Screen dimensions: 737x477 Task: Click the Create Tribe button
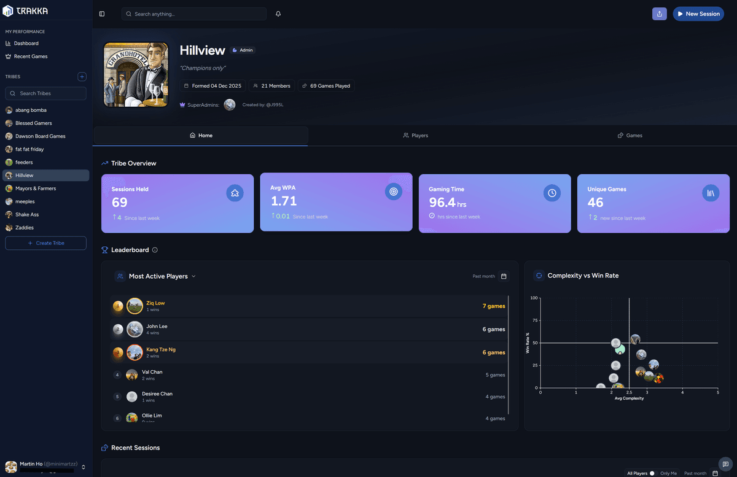(x=46, y=243)
